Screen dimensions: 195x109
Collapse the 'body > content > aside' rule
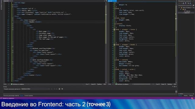pos(115,69)
